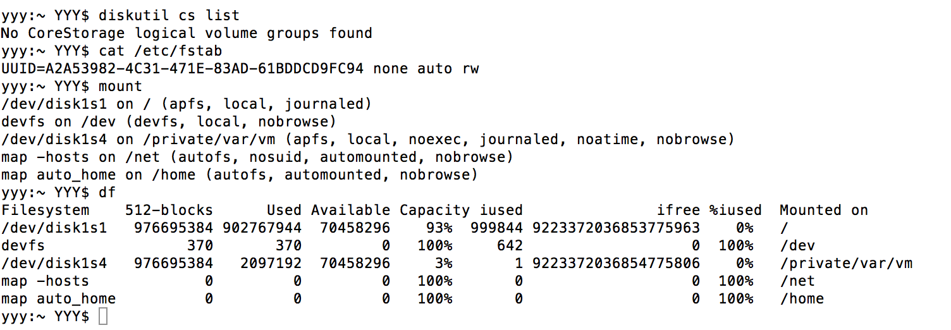
Task: Click the UUID string in fstab output
Action: point(182,68)
